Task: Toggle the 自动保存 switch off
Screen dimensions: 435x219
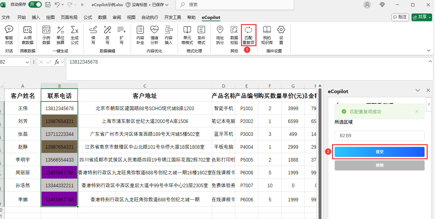Action: click(35, 4)
